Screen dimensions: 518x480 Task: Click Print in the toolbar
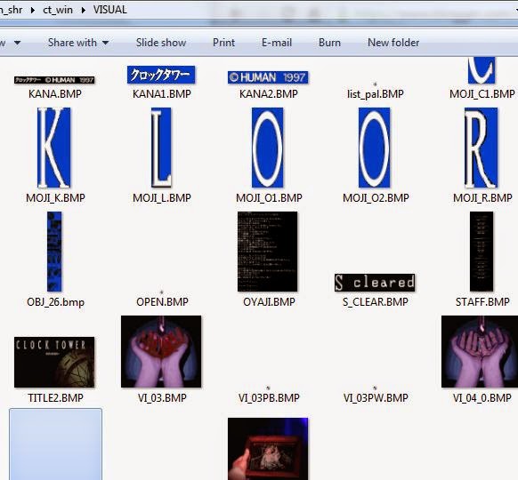pyautogui.click(x=223, y=43)
